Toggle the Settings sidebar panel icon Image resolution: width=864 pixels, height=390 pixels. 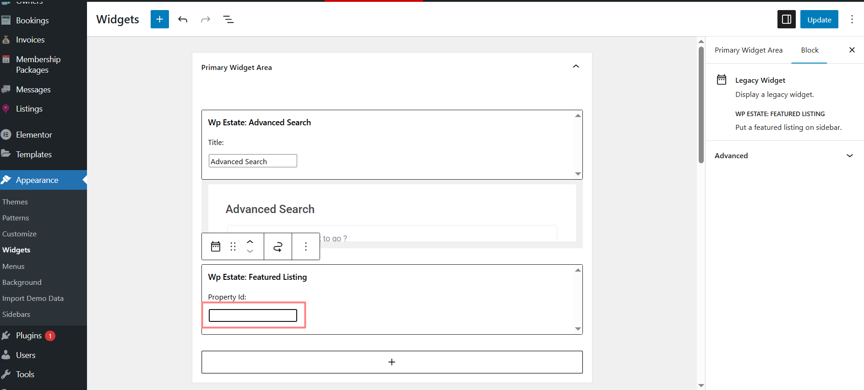pyautogui.click(x=786, y=19)
